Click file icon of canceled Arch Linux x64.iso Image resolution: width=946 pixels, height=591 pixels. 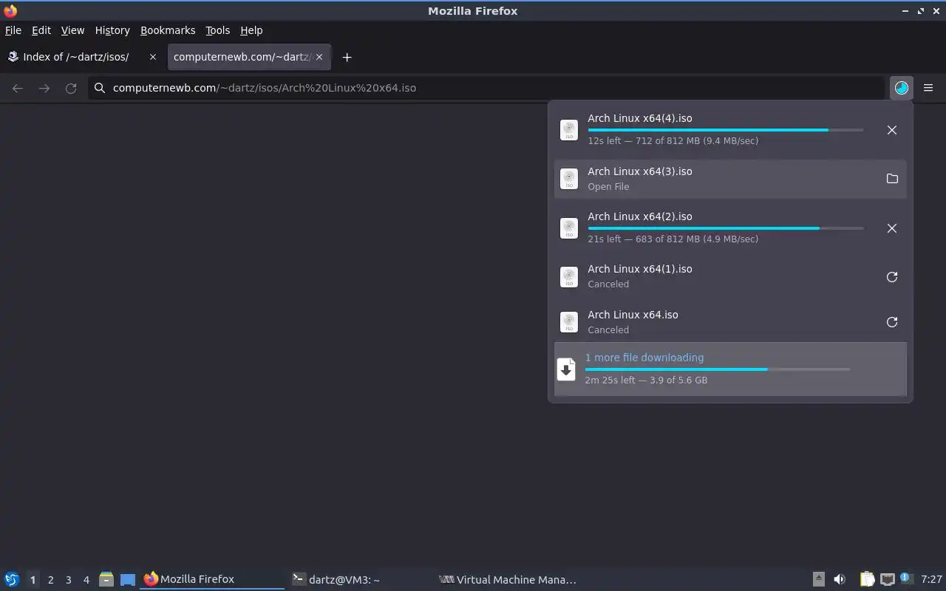tap(568, 322)
